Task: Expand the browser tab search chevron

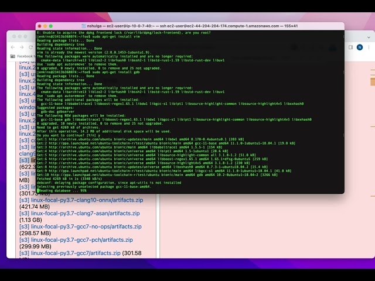Action: [x=369, y=37]
